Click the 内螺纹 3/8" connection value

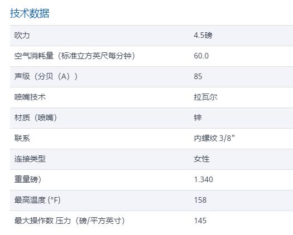[x=214, y=138]
